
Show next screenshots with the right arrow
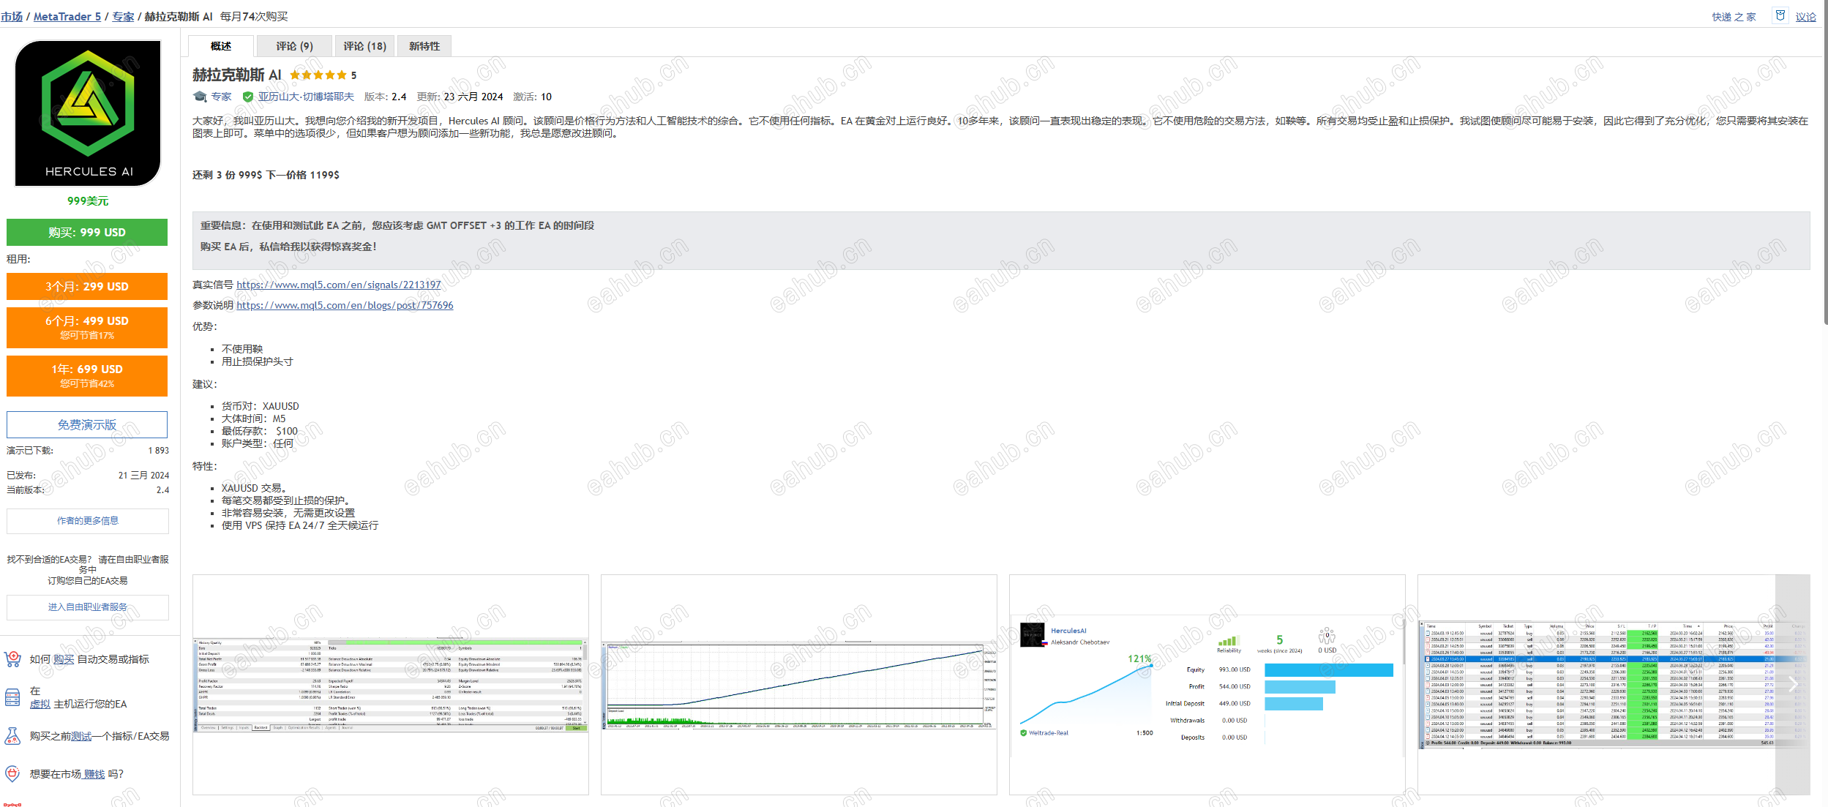click(x=1792, y=684)
